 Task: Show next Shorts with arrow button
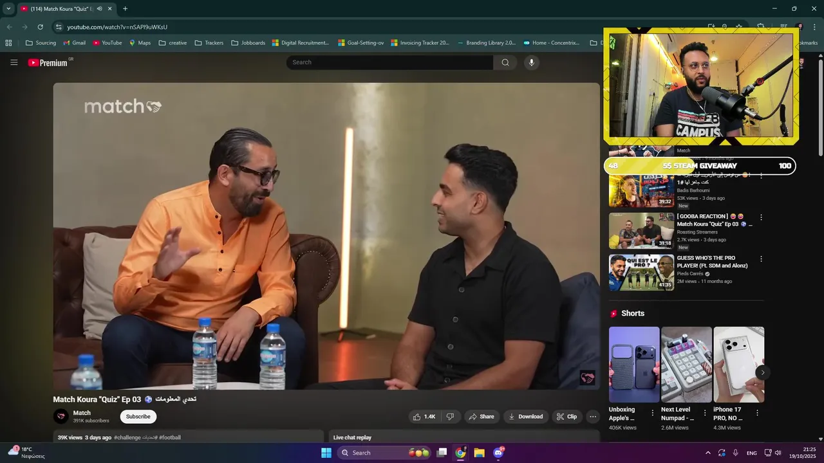click(x=762, y=372)
